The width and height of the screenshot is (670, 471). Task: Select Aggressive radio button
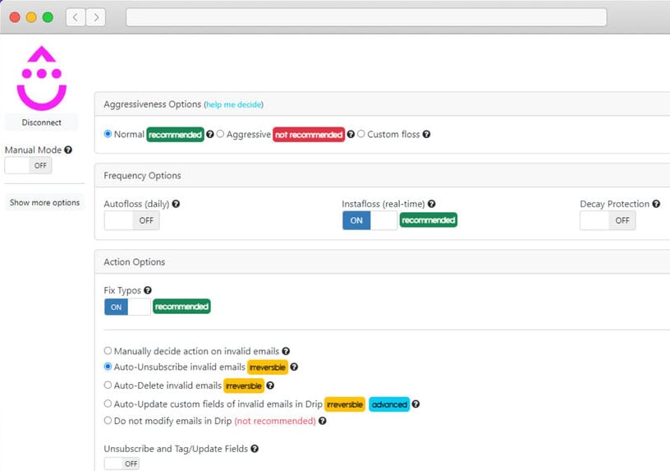coord(220,134)
